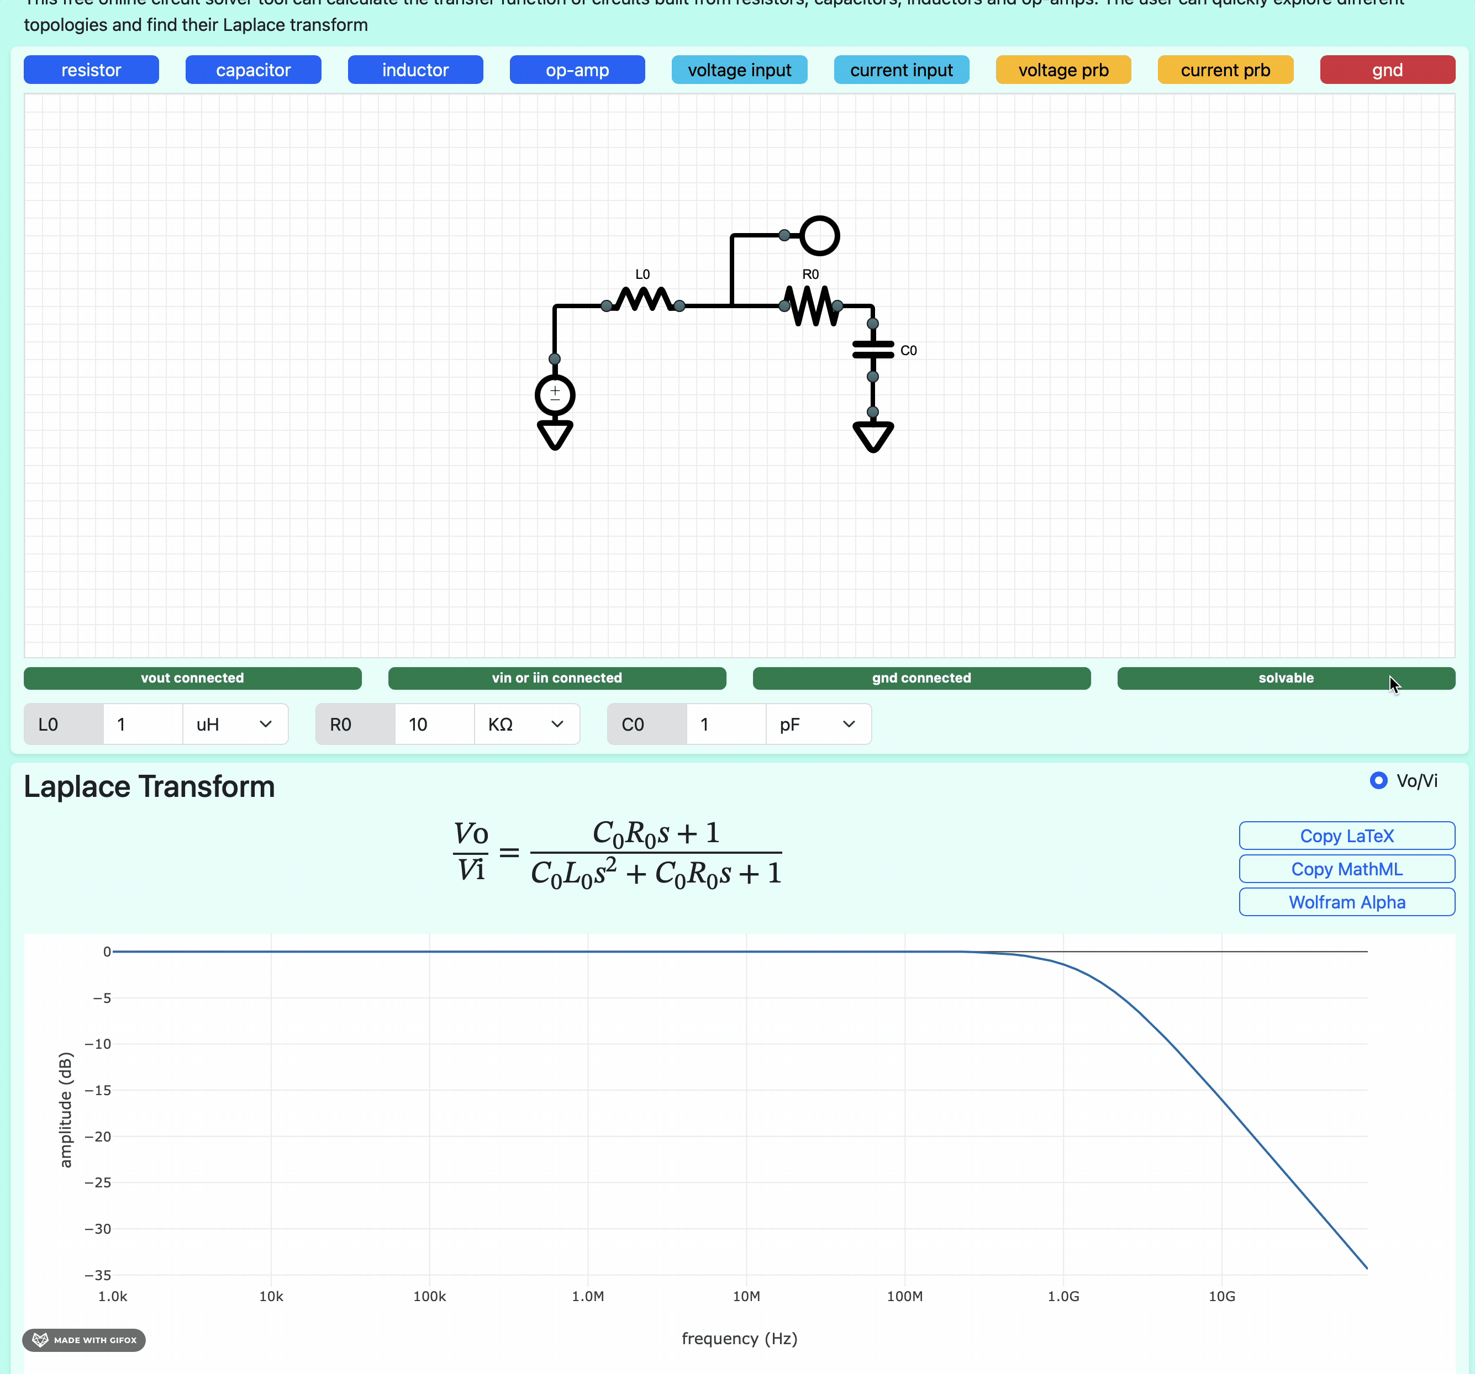The width and height of the screenshot is (1475, 1374).
Task: Click the R0 resistor symbol
Action: click(811, 305)
